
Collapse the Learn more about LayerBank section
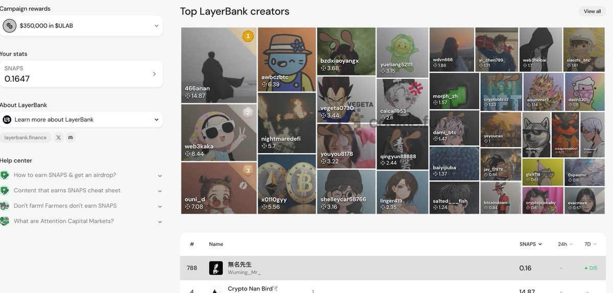(156, 120)
